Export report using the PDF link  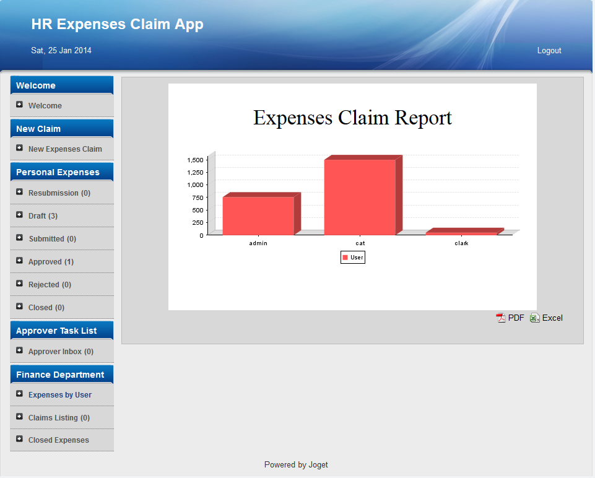click(516, 318)
